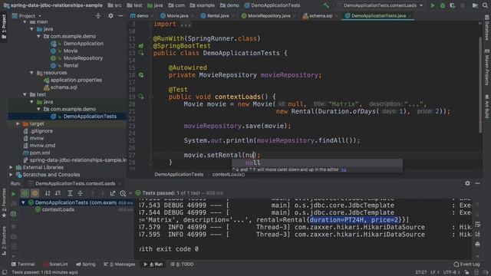Screen dimensions: 491x276
Task: Click DemoApplicationTests in editor breadcrumb
Action: pyautogui.click(x=179, y=175)
